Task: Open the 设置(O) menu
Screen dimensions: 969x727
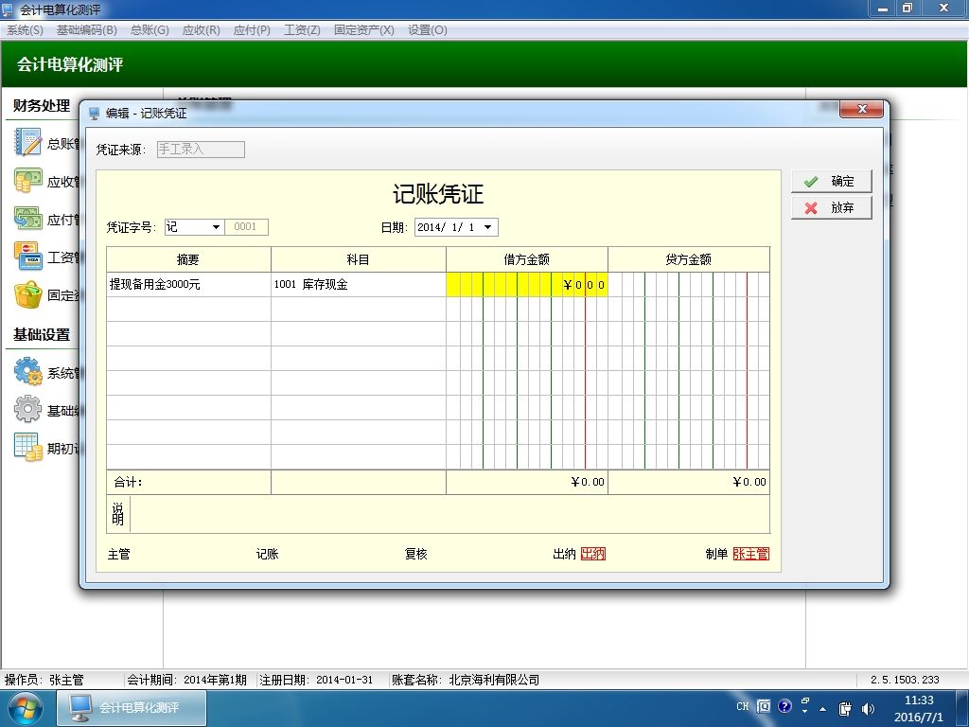Action: tap(427, 29)
